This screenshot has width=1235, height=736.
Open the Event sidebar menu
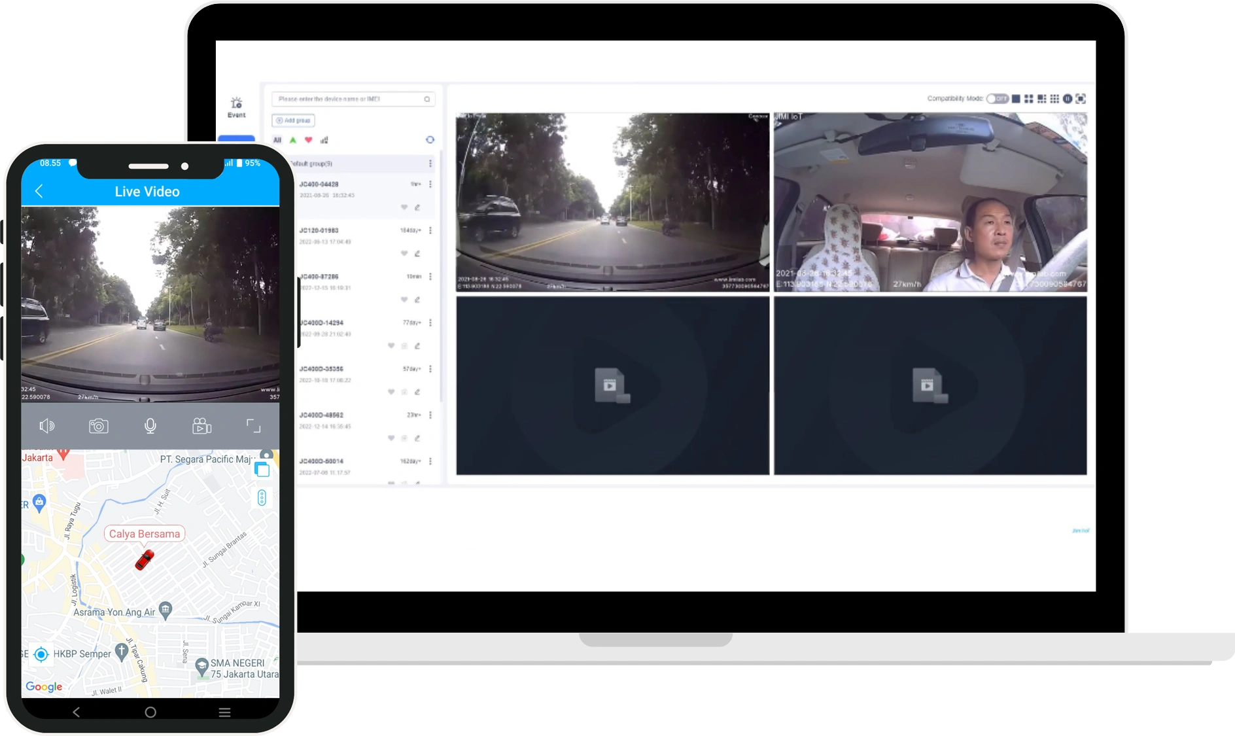pyautogui.click(x=236, y=107)
